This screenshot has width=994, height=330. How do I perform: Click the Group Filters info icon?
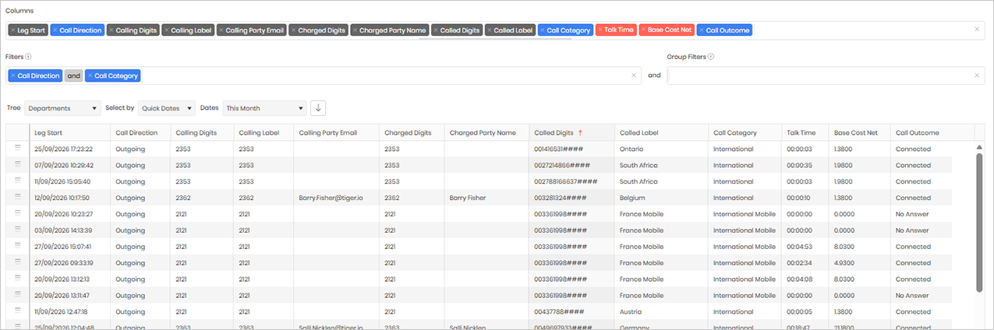point(711,57)
